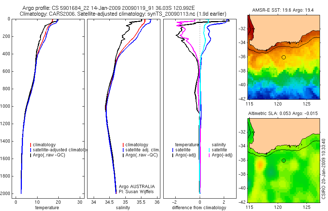Click black Argo swatch in temperature legend
Image resolution: width=328 pixels, height=211 pixels.
point(31,155)
